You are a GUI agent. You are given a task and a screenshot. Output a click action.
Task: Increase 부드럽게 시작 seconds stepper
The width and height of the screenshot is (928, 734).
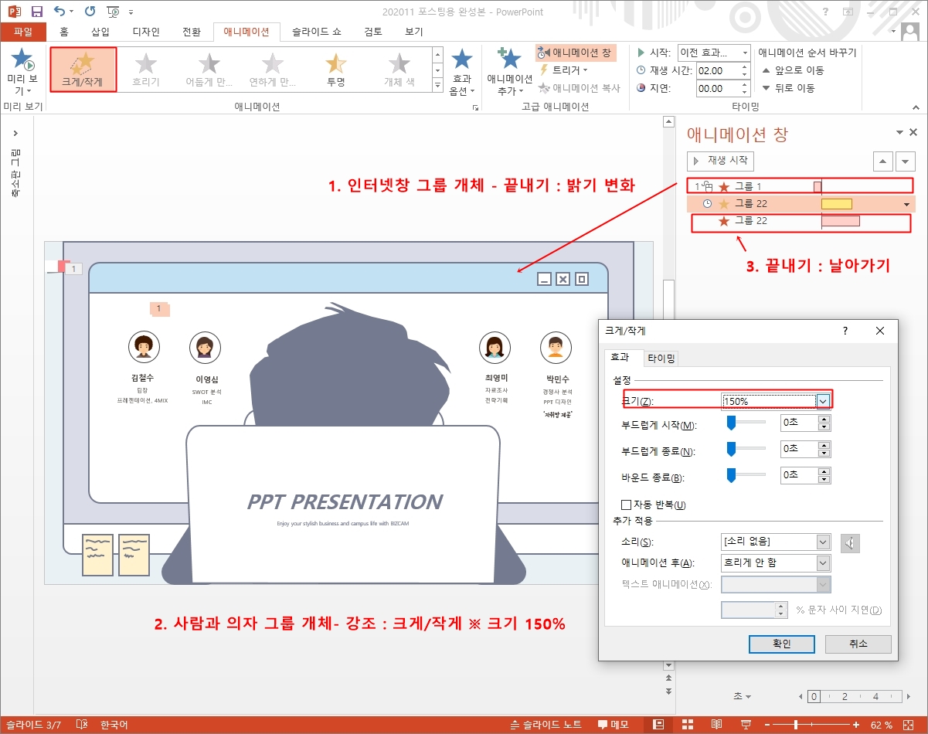[824, 420]
